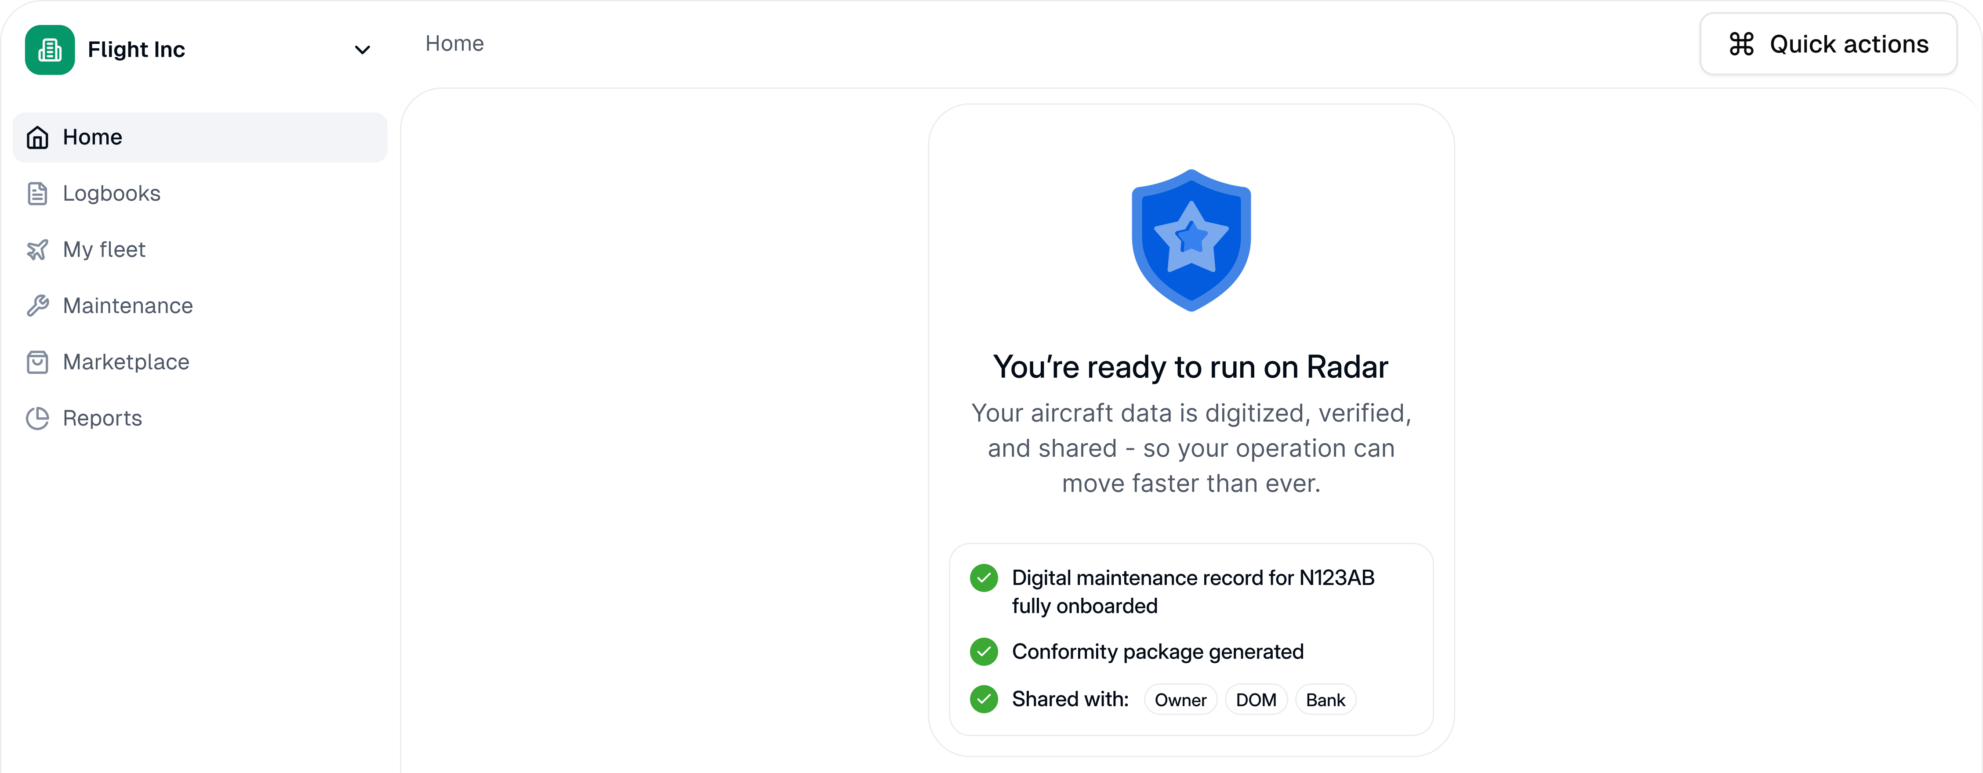This screenshot has width=1983, height=773.
Task: Click the Maintenance wrench icon
Action: [38, 306]
